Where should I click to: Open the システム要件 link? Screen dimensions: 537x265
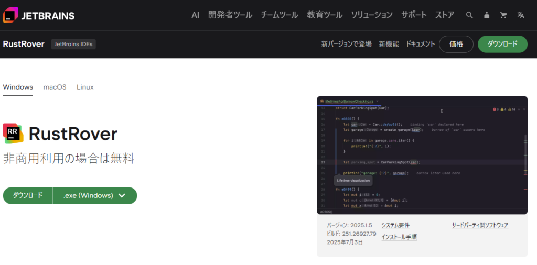pos(395,225)
